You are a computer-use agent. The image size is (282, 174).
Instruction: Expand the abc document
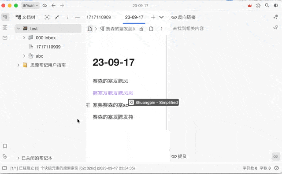(x=24, y=56)
